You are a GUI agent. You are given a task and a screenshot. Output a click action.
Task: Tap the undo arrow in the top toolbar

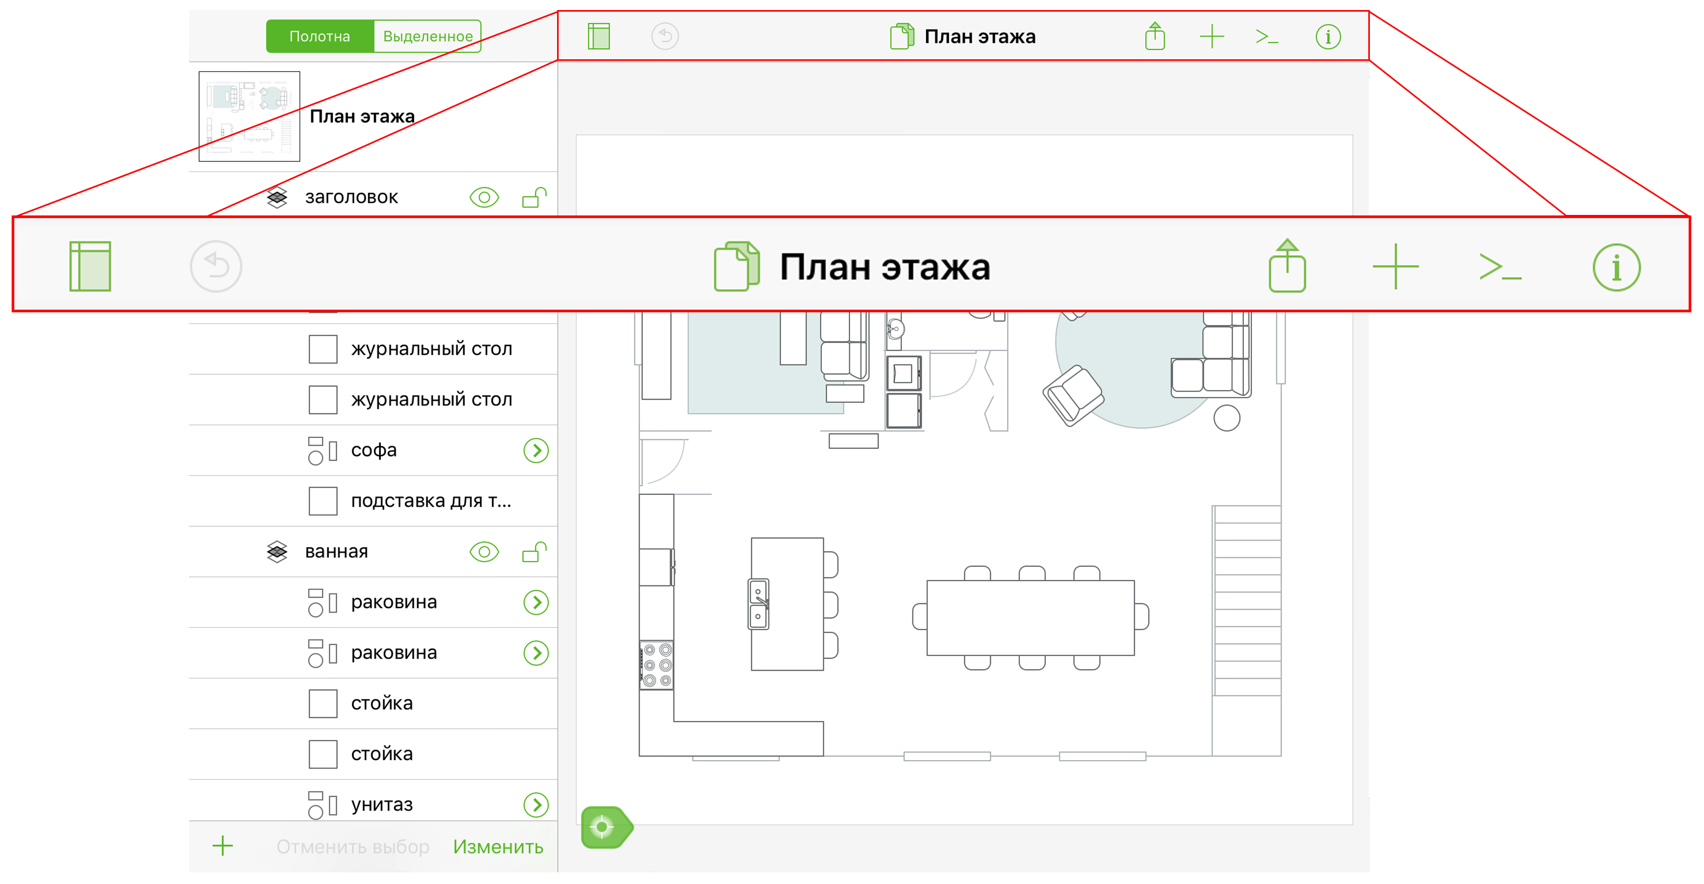[665, 37]
